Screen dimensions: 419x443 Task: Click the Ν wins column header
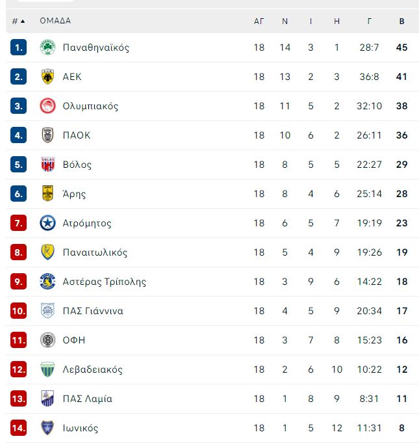tap(285, 21)
